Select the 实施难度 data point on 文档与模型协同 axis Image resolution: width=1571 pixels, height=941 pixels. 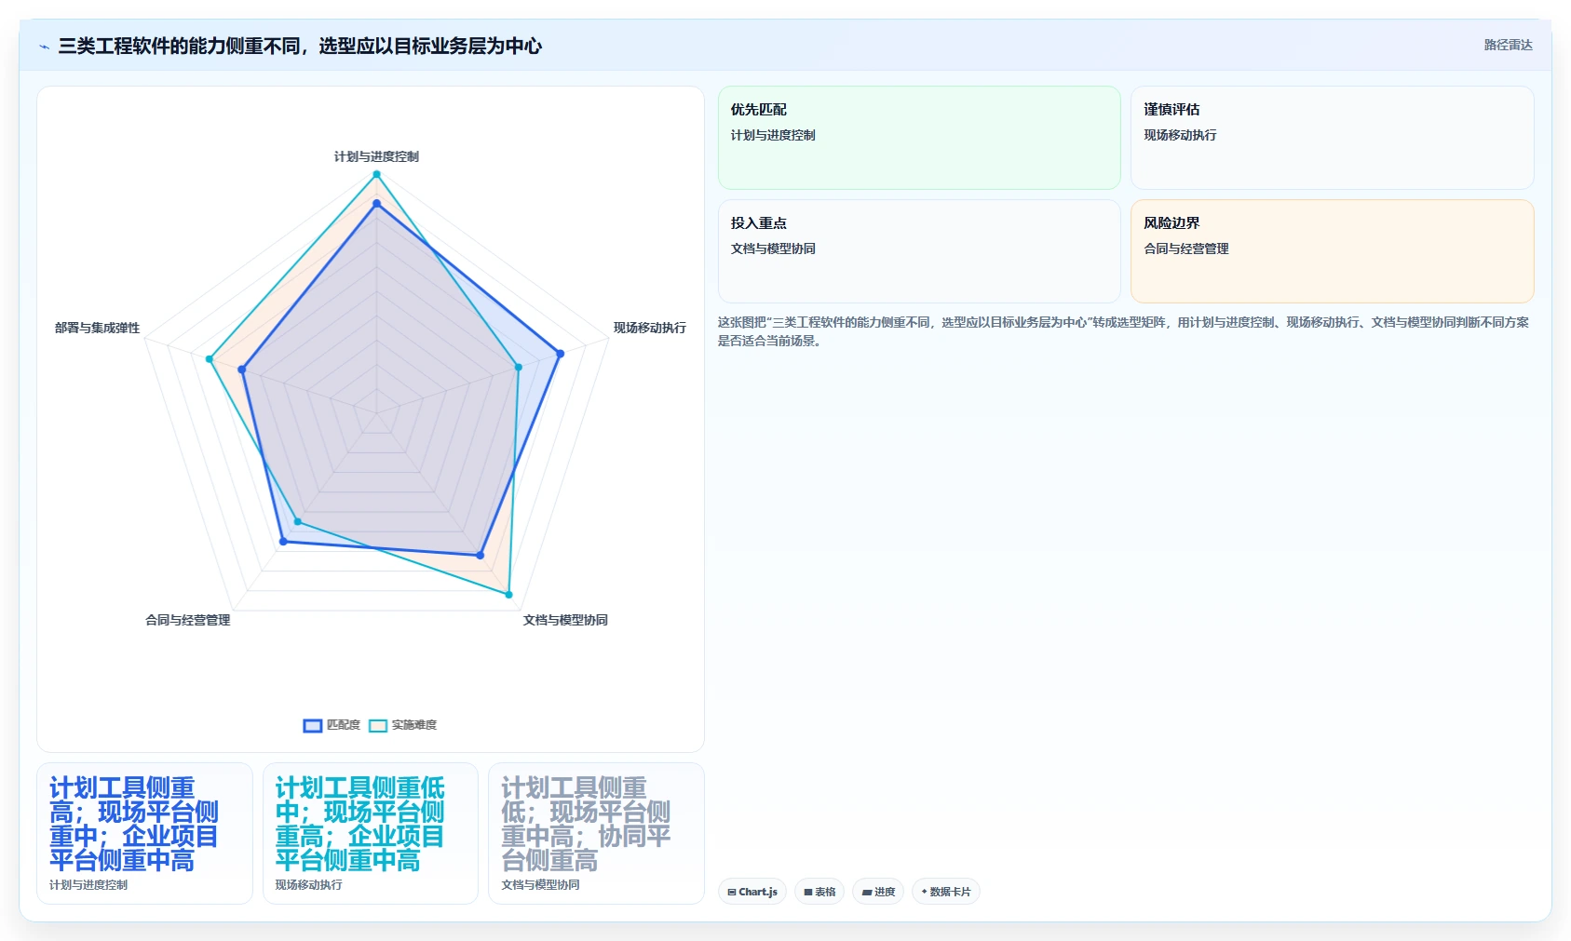508,594
